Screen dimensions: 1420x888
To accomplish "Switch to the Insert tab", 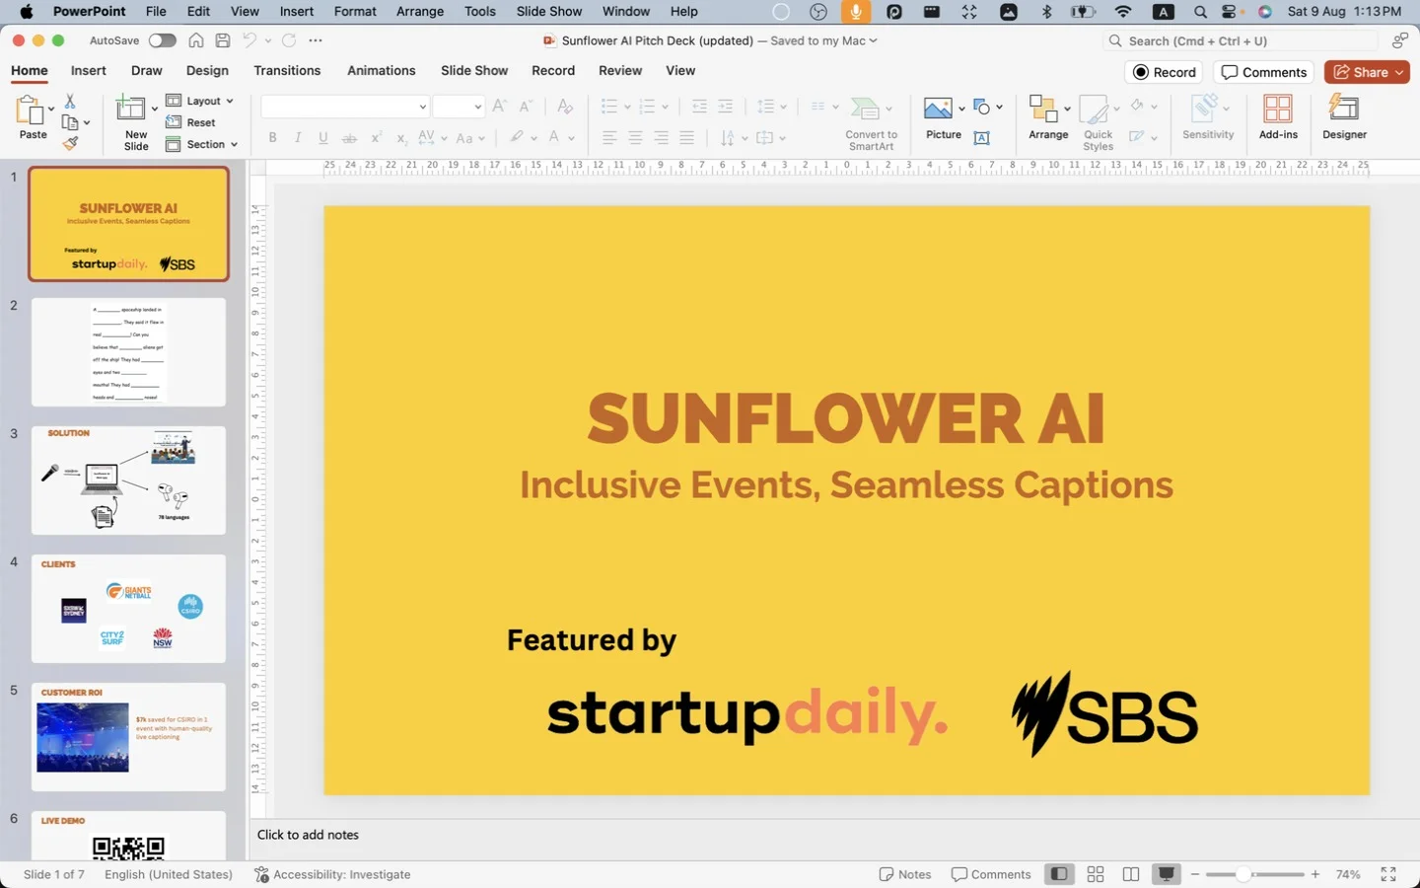I will tap(88, 71).
